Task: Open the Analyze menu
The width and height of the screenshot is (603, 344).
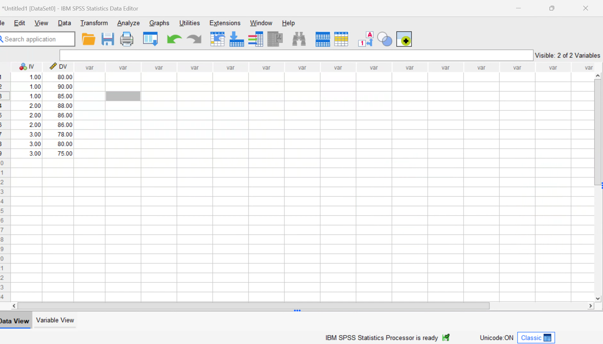Action: (128, 23)
